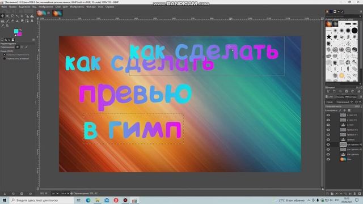Open layers dock tab configuration menu
This screenshot has height=204, width=363.
pyautogui.click(x=361, y=97)
